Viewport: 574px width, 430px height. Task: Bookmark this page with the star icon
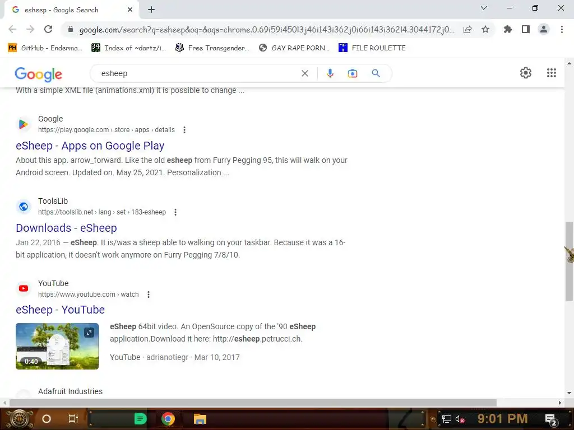tap(485, 29)
